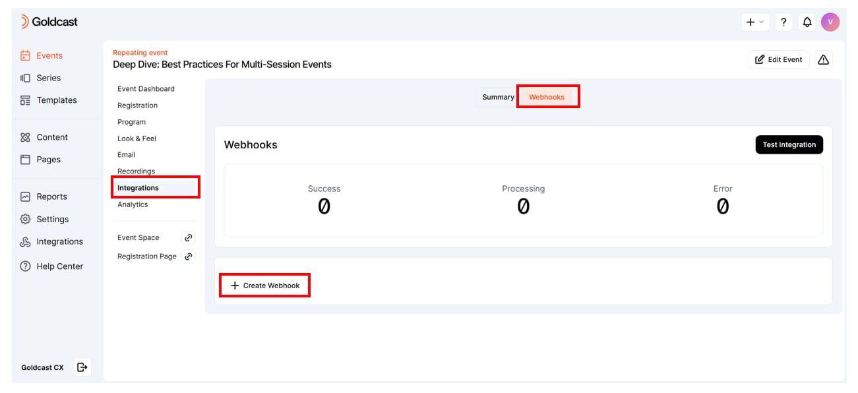Viewport: 858px width, 393px height.
Task: Switch to the Webhooks tab
Action: [547, 97]
